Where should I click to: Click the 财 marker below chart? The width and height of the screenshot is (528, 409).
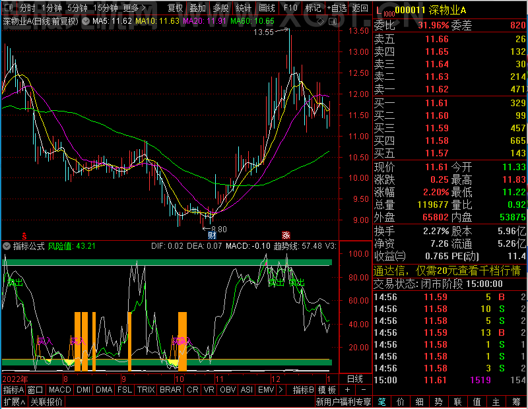pos(212,236)
